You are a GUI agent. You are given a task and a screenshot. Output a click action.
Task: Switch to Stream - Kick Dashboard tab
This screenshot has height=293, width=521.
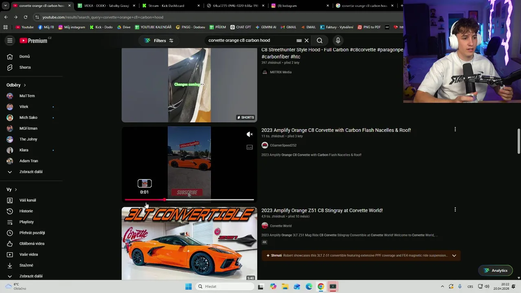171,6
